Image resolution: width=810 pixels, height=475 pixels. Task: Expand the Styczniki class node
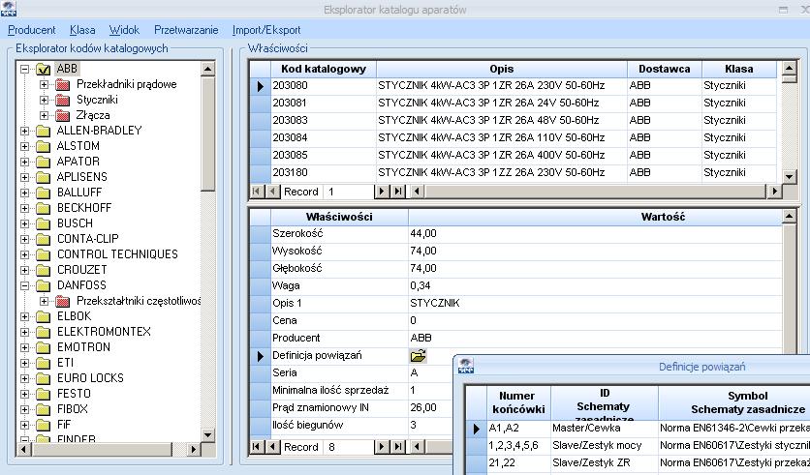44,100
